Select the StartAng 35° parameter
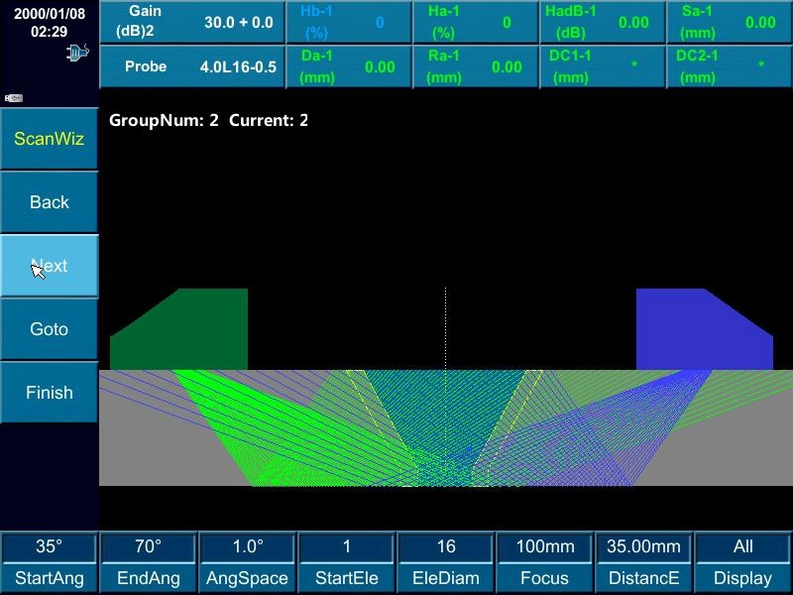 point(50,561)
